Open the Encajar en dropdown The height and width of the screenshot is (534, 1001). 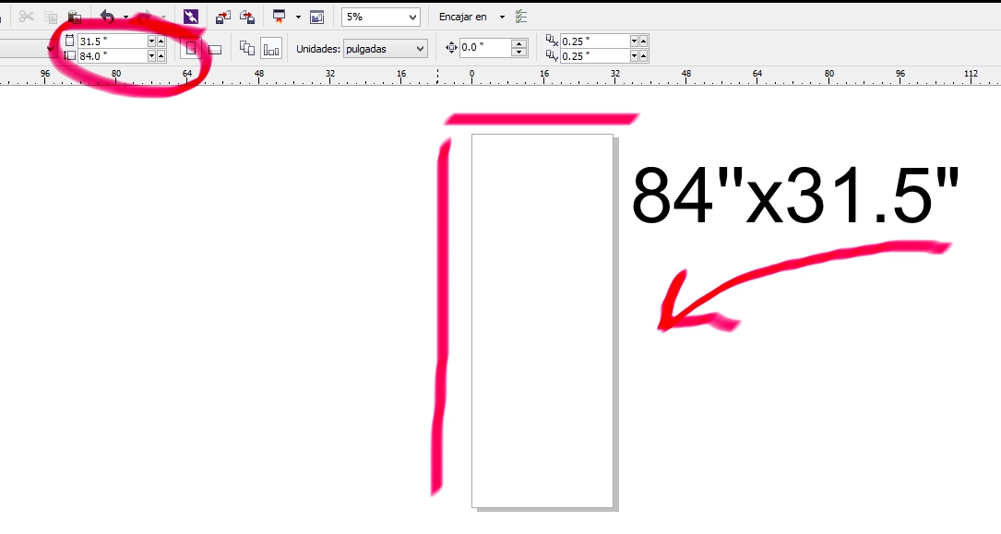(502, 17)
